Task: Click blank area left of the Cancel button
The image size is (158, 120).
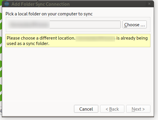Action: pos(38,109)
